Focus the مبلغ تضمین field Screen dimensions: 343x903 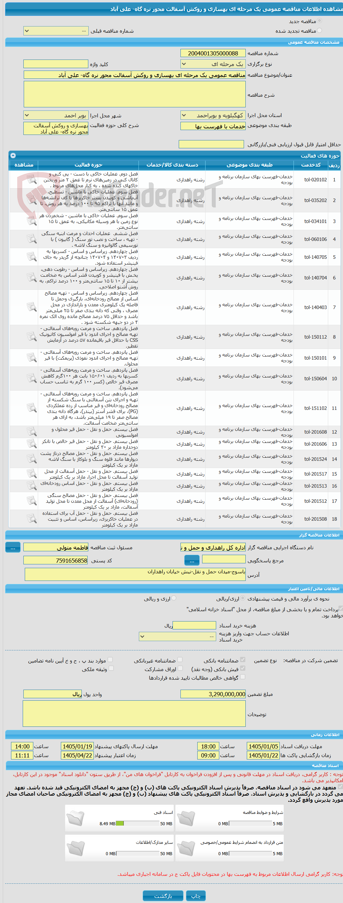(213, 694)
